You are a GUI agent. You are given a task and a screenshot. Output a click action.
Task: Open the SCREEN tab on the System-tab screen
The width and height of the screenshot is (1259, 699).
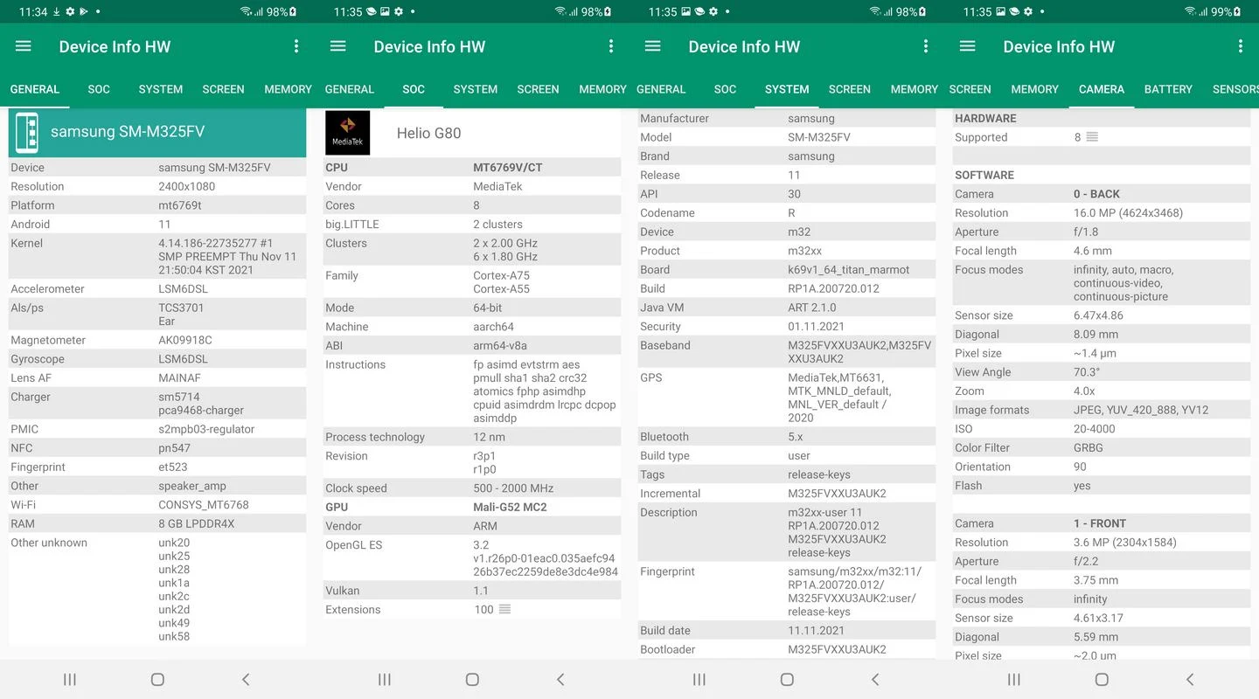pyautogui.click(x=850, y=89)
